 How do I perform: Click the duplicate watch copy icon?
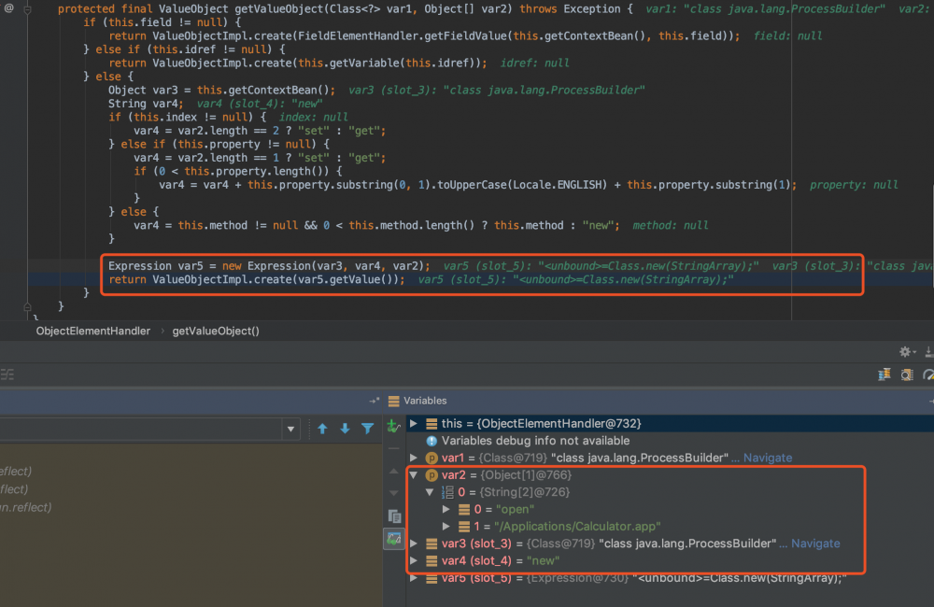[x=394, y=515]
